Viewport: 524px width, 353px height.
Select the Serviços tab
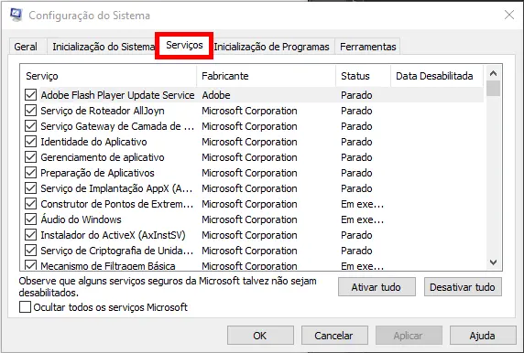184,45
